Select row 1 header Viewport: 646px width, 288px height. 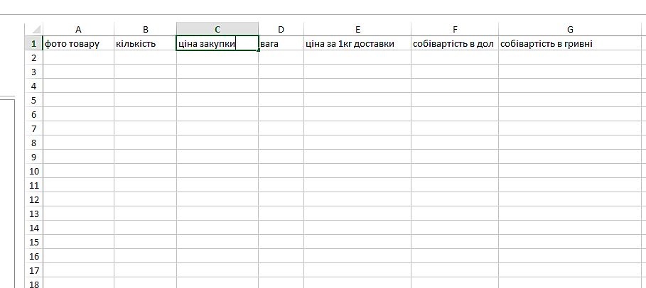click(33, 43)
